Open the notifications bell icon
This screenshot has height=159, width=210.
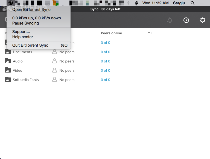pos(170,20)
